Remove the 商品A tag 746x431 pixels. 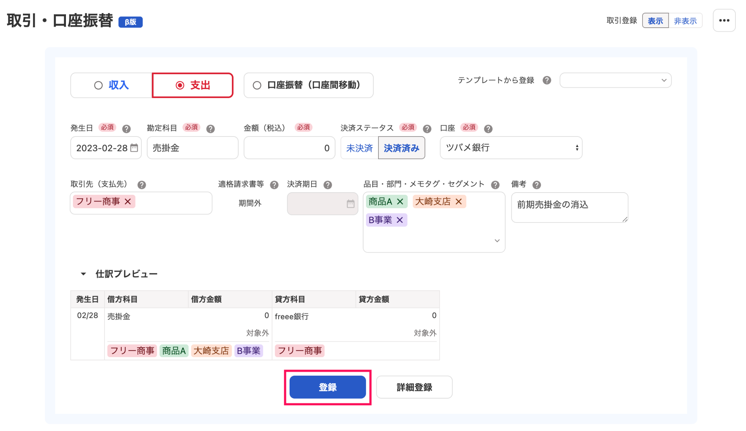tap(400, 202)
